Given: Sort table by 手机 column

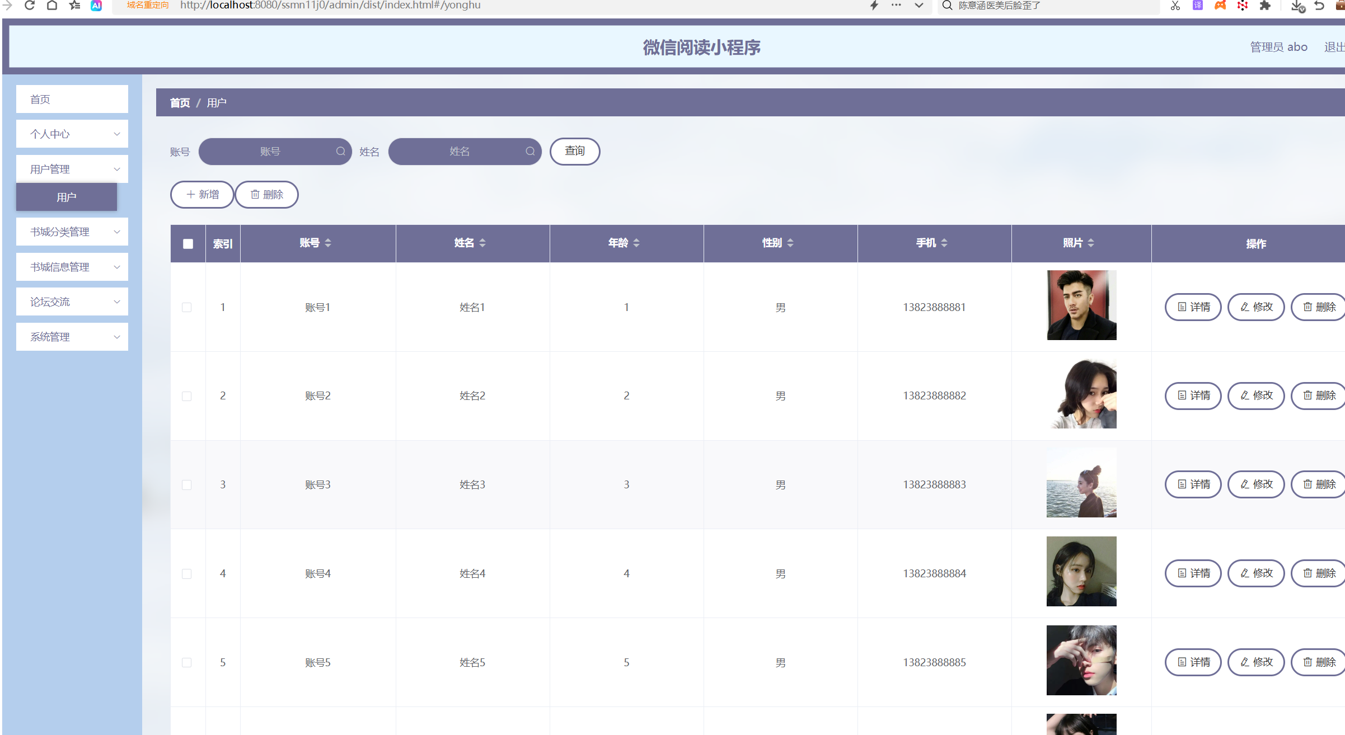Looking at the screenshot, I should click(944, 243).
